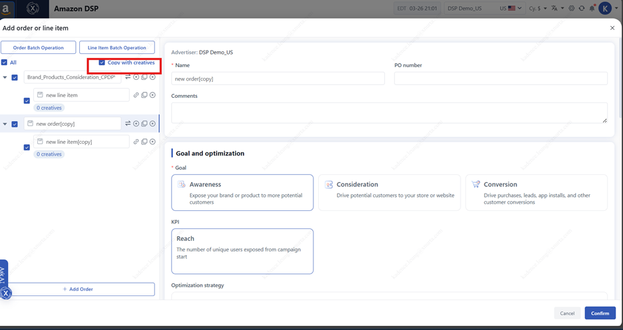Viewport: 623px width, 330px height.
Task: Add line item to Brand_Products_Consideration order
Action: click(136, 77)
